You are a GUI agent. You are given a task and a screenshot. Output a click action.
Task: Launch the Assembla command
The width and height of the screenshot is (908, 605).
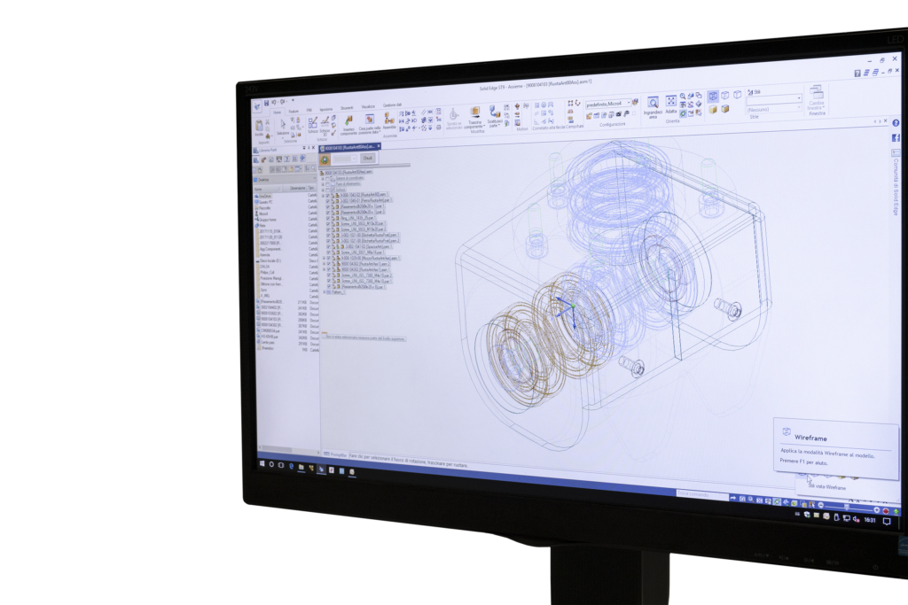389,119
